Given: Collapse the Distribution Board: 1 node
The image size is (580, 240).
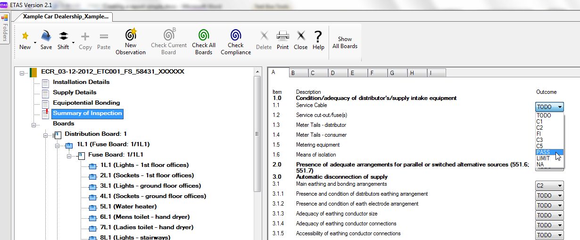Looking at the screenshot, I should tap(46, 135).
